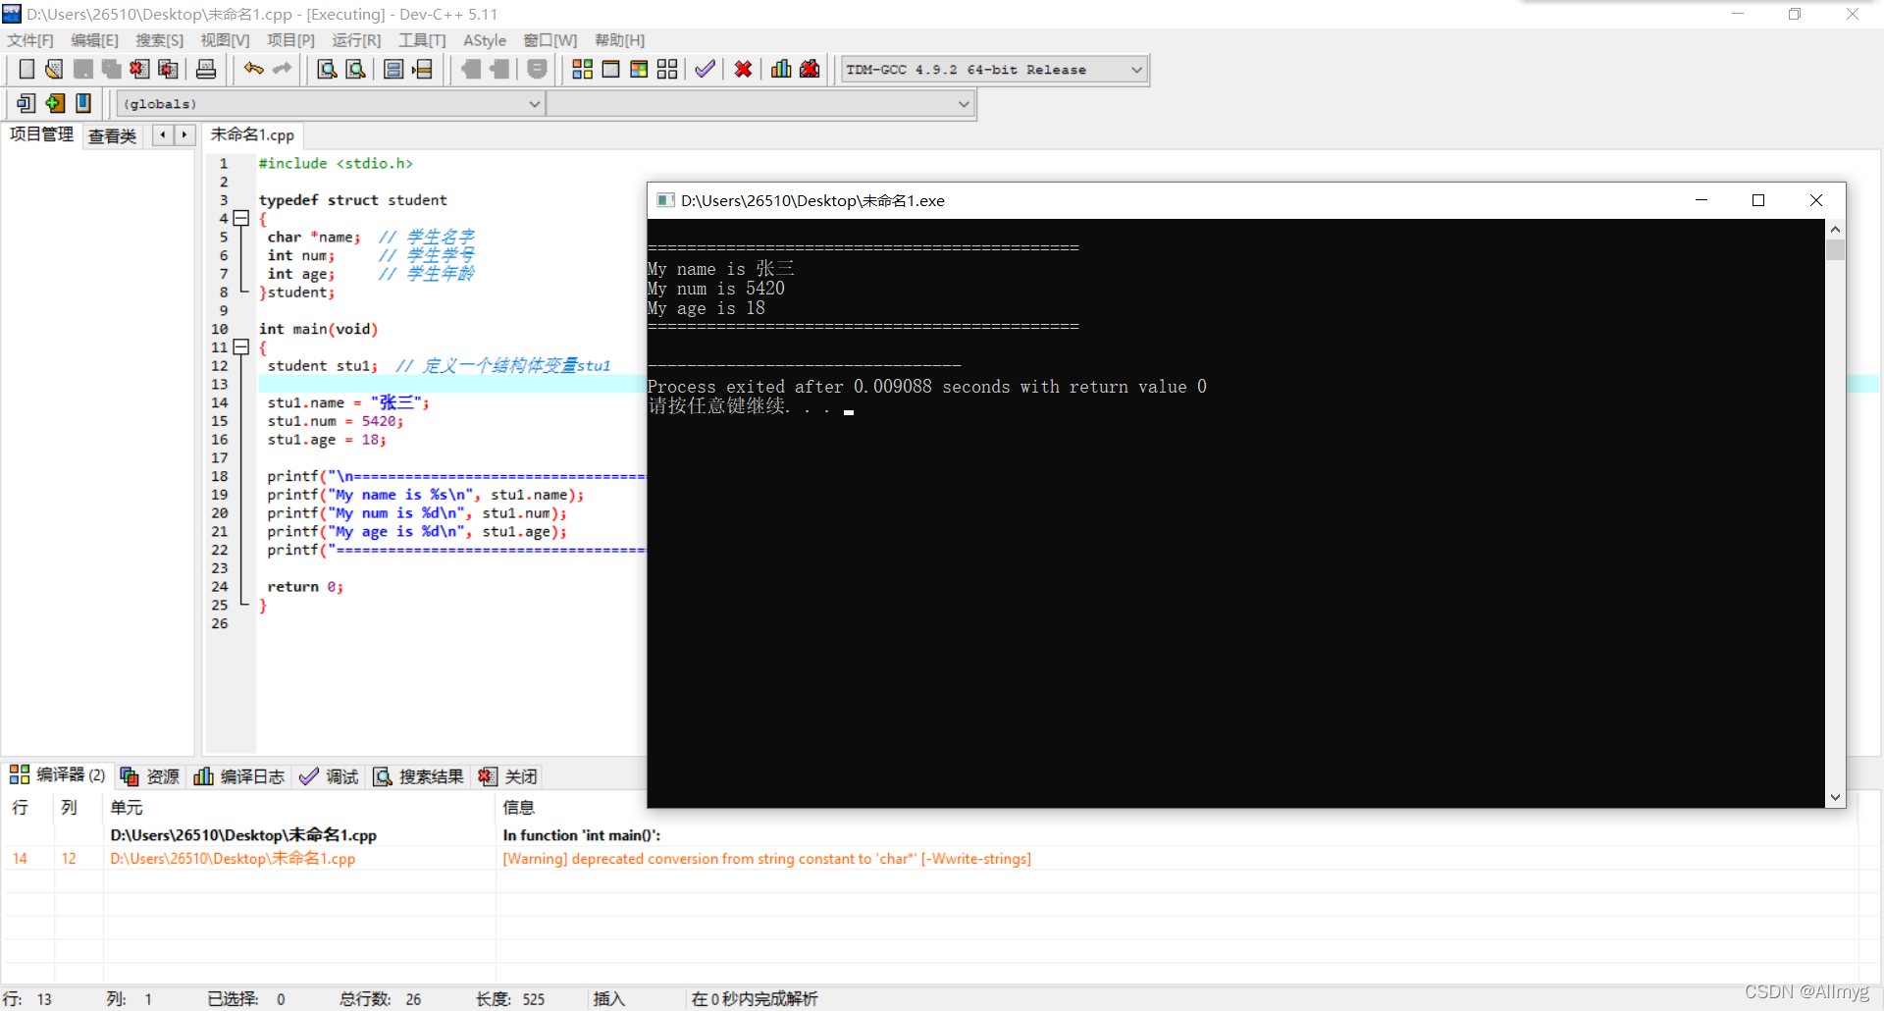This screenshot has height=1011, width=1884.
Task: Click the 信息 column header
Action: point(518,808)
